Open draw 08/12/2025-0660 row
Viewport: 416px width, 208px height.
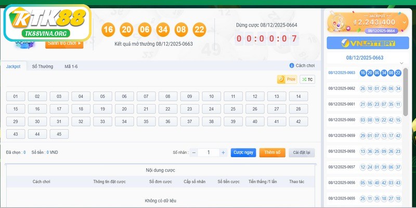(365, 120)
